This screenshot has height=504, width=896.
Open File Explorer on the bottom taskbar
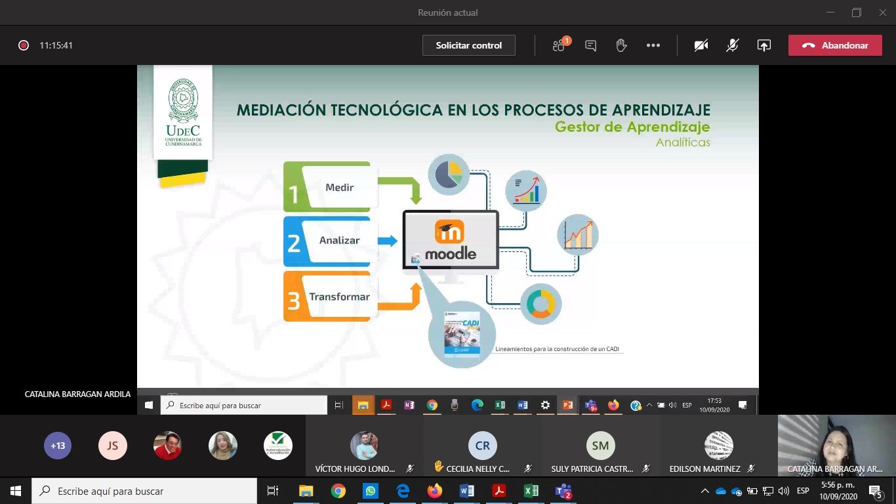pyautogui.click(x=306, y=491)
